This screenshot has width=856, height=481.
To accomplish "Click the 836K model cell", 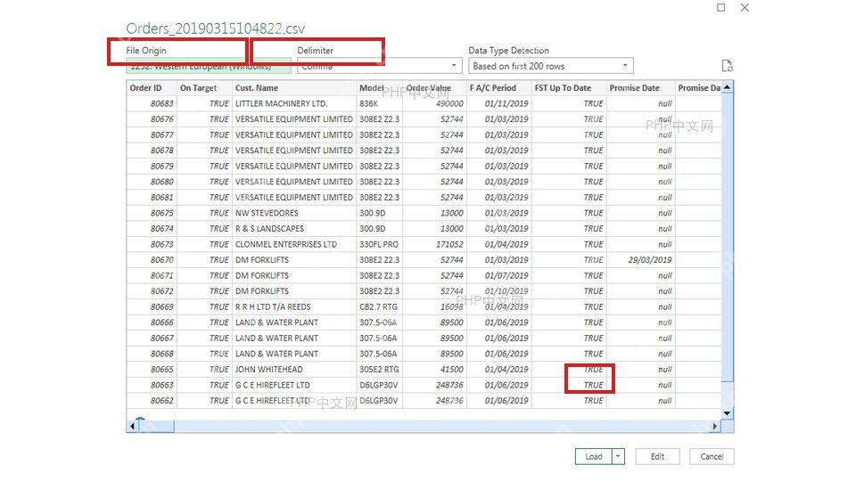I will click(380, 103).
